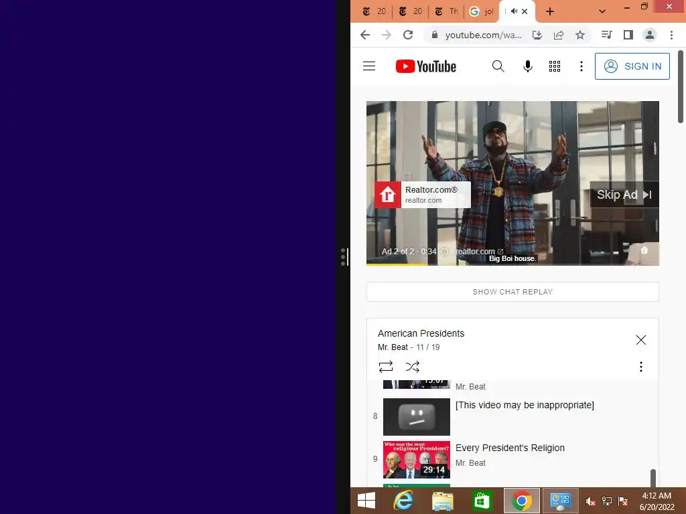Switch to second New York Times tab
The height and width of the screenshot is (514, 686).
click(411, 11)
